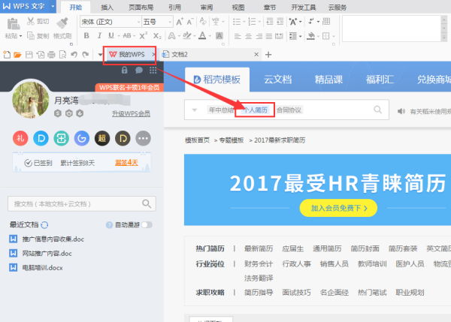Screen dimensions: 451x322
Task: Click the chat bubble message icon
Action: point(139,70)
